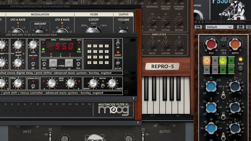The width and height of the screenshot is (251, 141).
Task: Click Repro-5 filter envelope SUSTAIN knob
Action: (166, 21)
